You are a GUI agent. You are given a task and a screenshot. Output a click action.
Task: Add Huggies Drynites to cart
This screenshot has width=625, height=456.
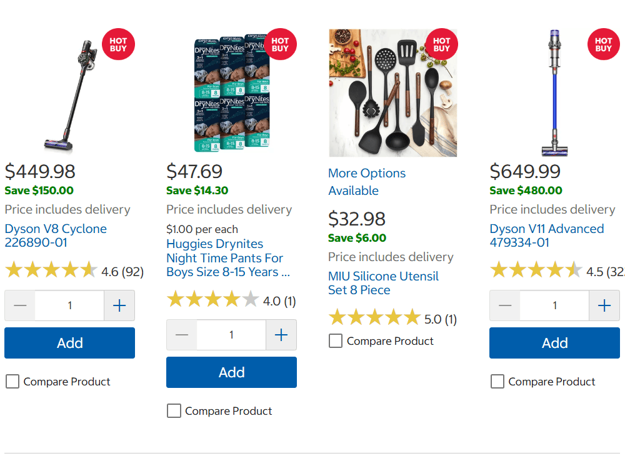pos(231,372)
